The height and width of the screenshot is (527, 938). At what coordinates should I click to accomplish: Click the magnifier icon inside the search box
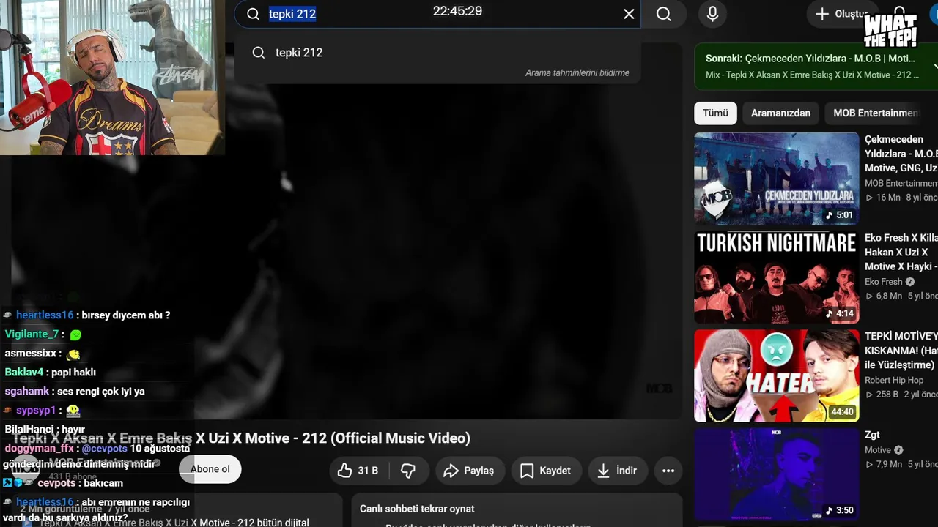point(254,14)
